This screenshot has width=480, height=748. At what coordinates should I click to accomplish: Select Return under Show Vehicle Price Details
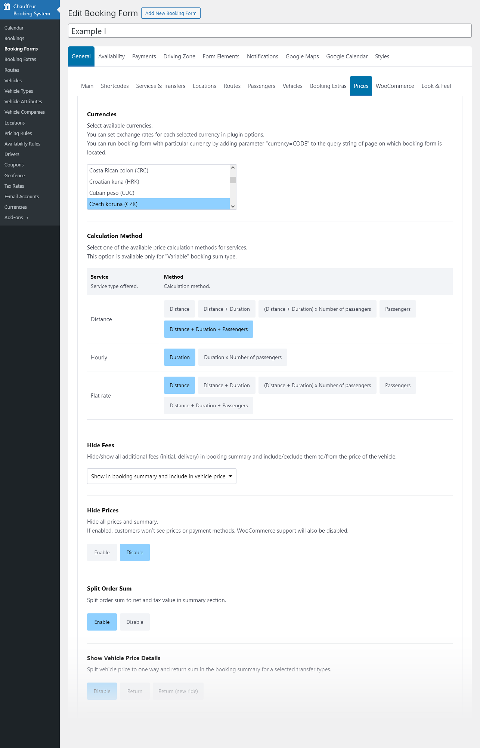click(x=134, y=691)
